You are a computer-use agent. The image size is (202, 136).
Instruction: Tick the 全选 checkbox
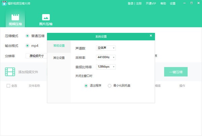click(8, 86)
